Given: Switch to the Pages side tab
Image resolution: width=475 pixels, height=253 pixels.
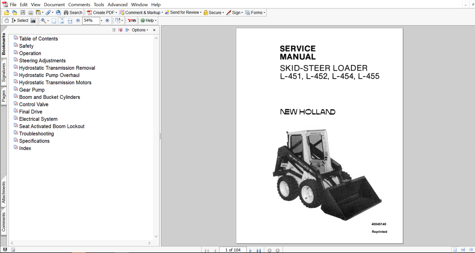Looking at the screenshot, I should [4, 96].
